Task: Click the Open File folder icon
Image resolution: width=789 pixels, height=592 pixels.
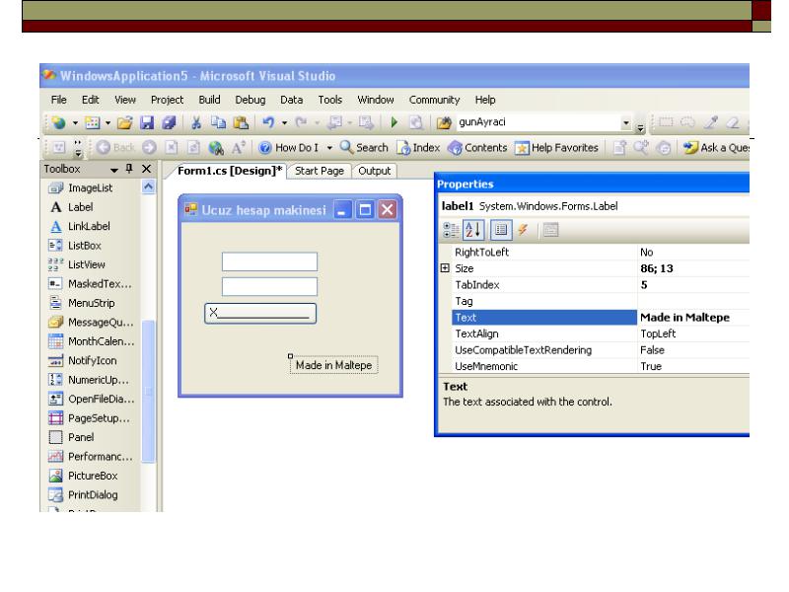Action: tap(124, 122)
